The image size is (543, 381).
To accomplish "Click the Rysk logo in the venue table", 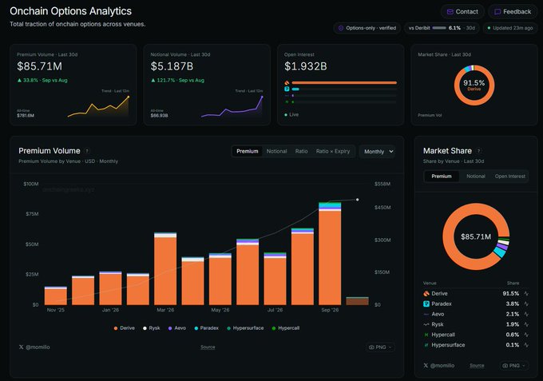I will 426,324.
